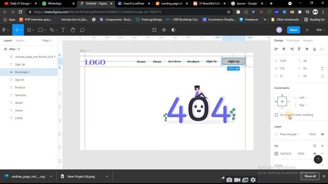This screenshot has width=328, height=184.
Task: Click the Edit object icon in toolbar
Action: [154, 30]
